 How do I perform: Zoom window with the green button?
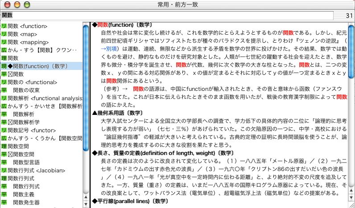27,4
